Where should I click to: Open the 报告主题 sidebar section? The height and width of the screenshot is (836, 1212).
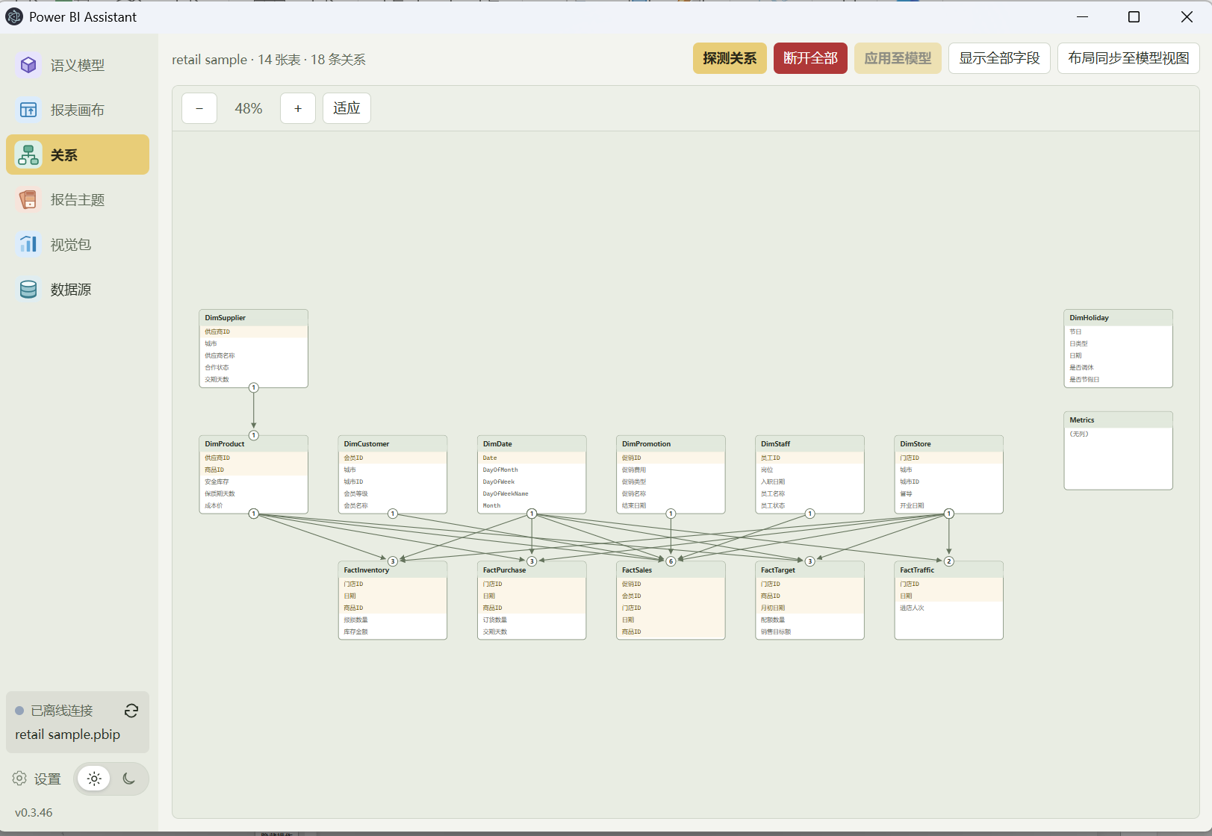tap(78, 199)
